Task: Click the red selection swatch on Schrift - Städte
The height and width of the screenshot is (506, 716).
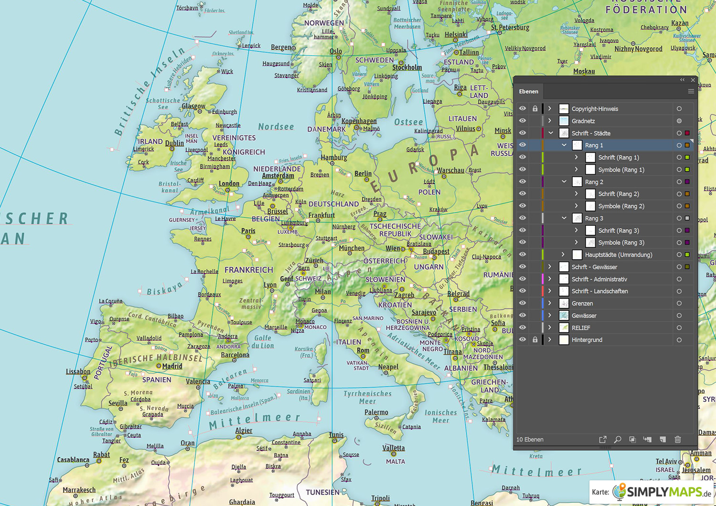Action: [x=687, y=133]
